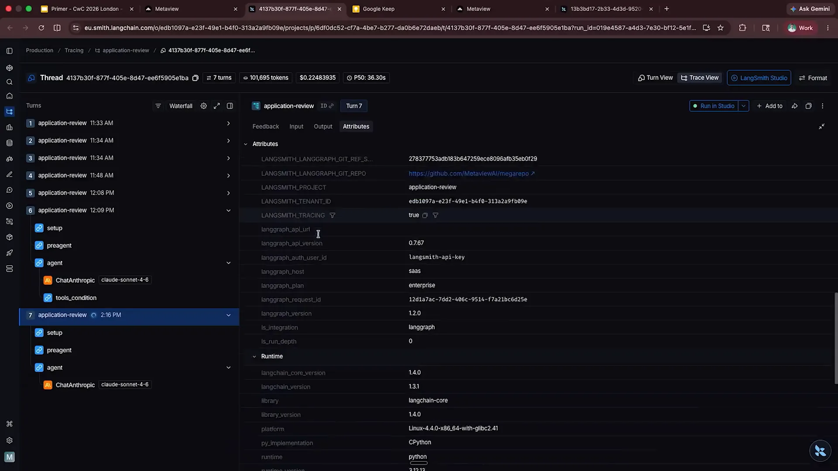Select the ChatAnthropic node under turn 7
838x471 pixels.
[75, 385]
